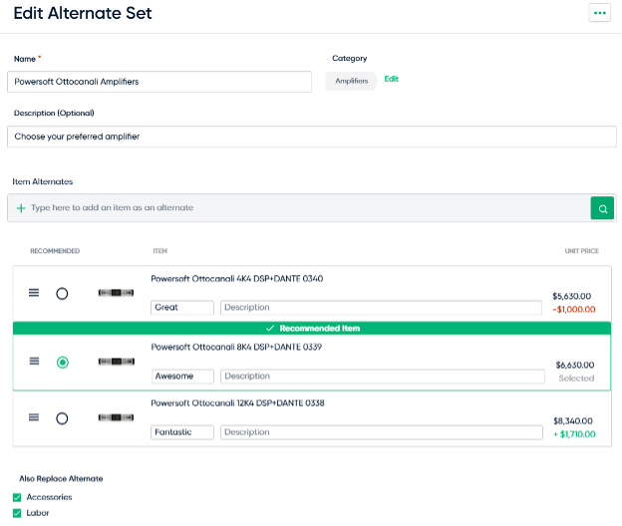Open the three-dot more options menu
This screenshot has height=526, width=622.
599,13
